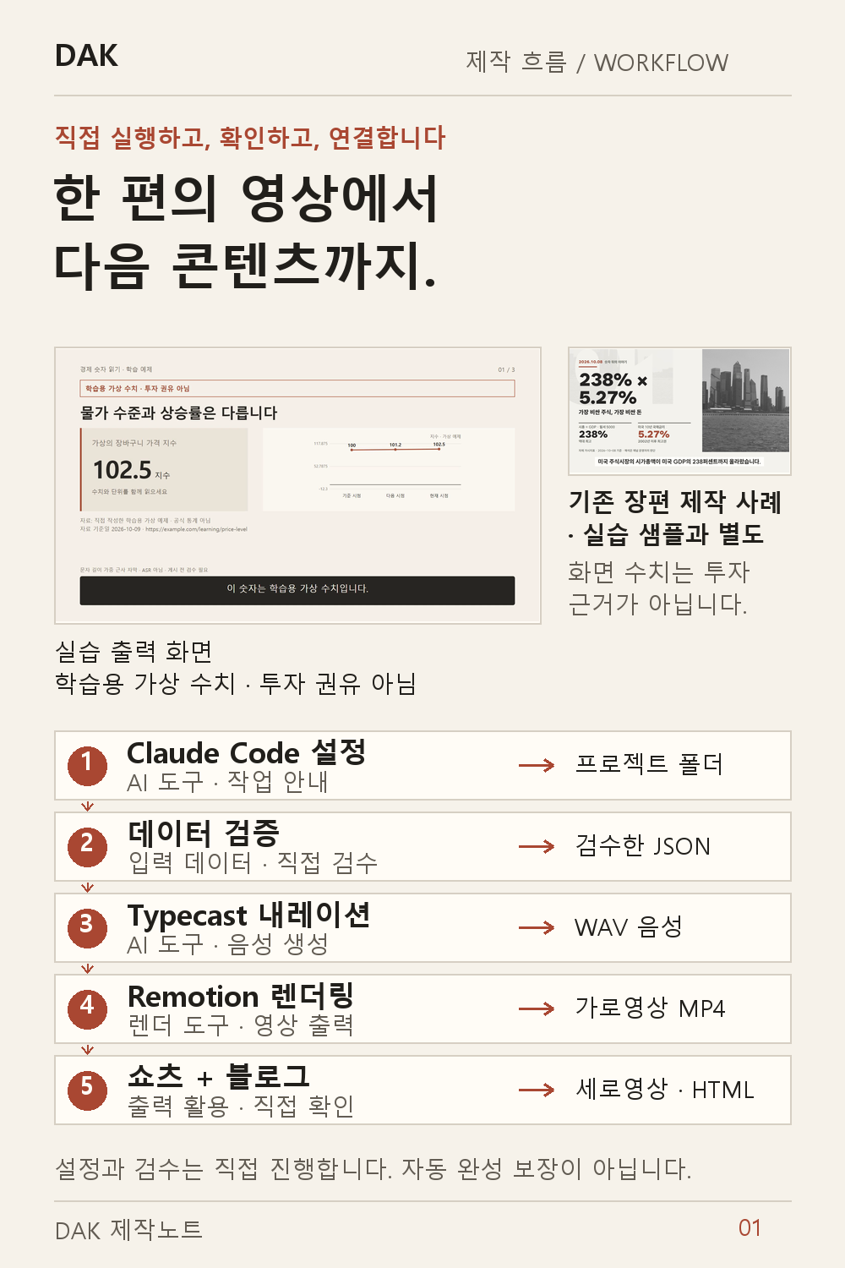The height and width of the screenshot is (1268, 845).
Task: Click the step 3 numbered circle
Action: [x=87, y=927]
